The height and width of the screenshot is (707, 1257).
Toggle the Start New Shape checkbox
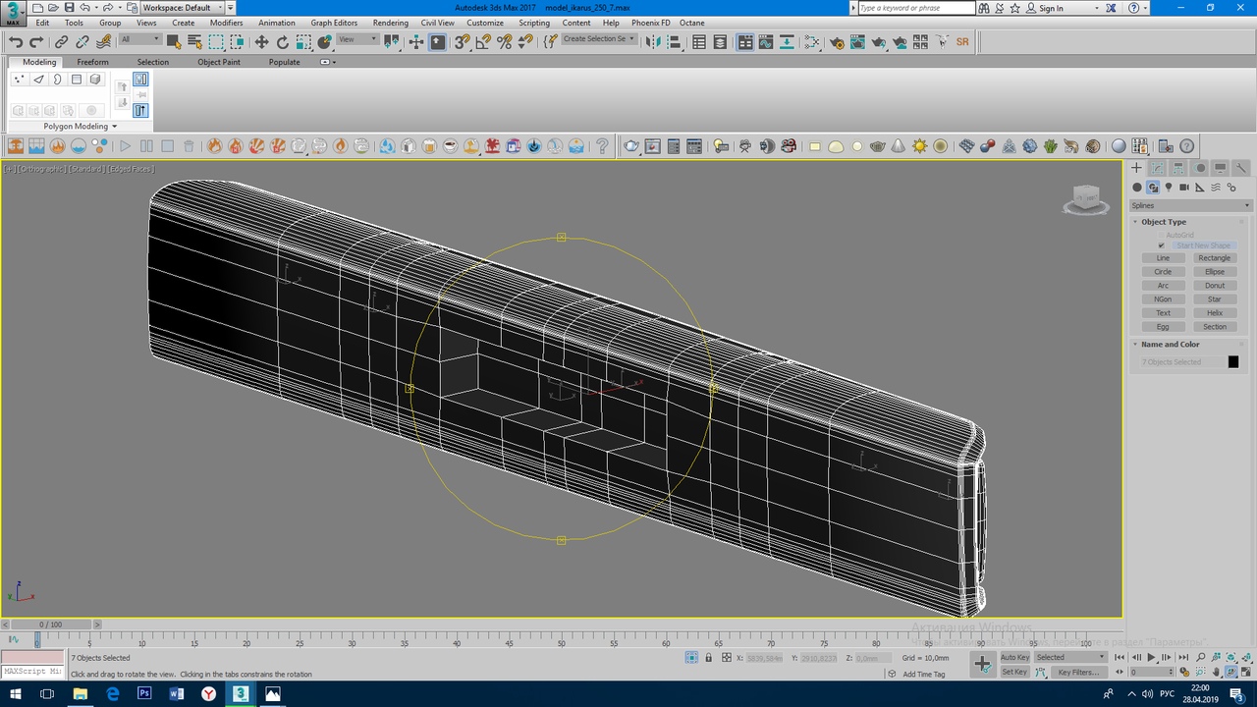tap(1161, 245)
